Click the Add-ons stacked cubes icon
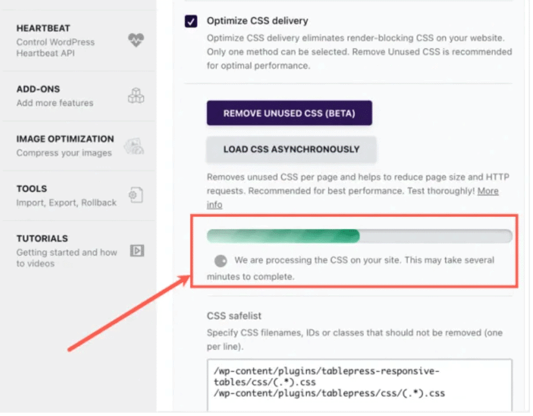The image size is (533, 416). [x=136, y=96]
